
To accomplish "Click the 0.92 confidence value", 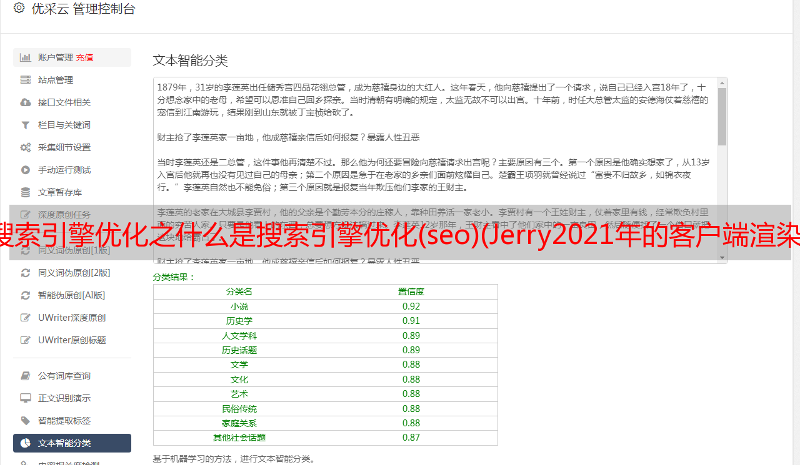I will [x=411, y=306].
